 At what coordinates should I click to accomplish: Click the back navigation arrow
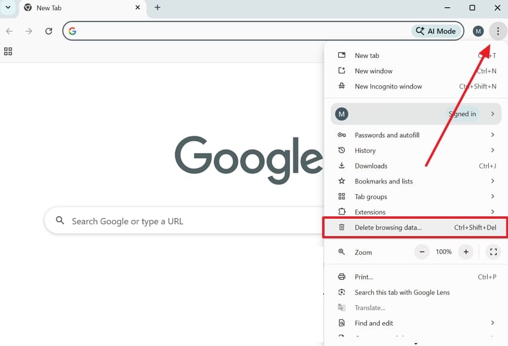click(x=10, y=31)
